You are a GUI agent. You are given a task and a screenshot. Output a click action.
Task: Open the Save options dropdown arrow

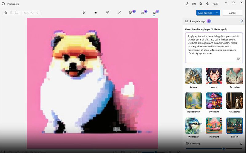(217, 13)
